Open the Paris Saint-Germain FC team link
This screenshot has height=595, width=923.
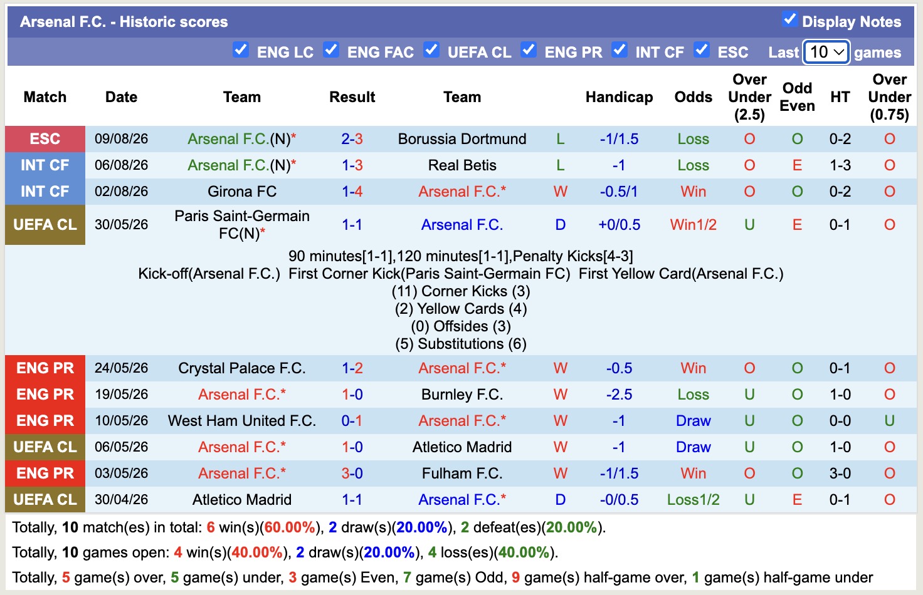(x=242, y=225)
